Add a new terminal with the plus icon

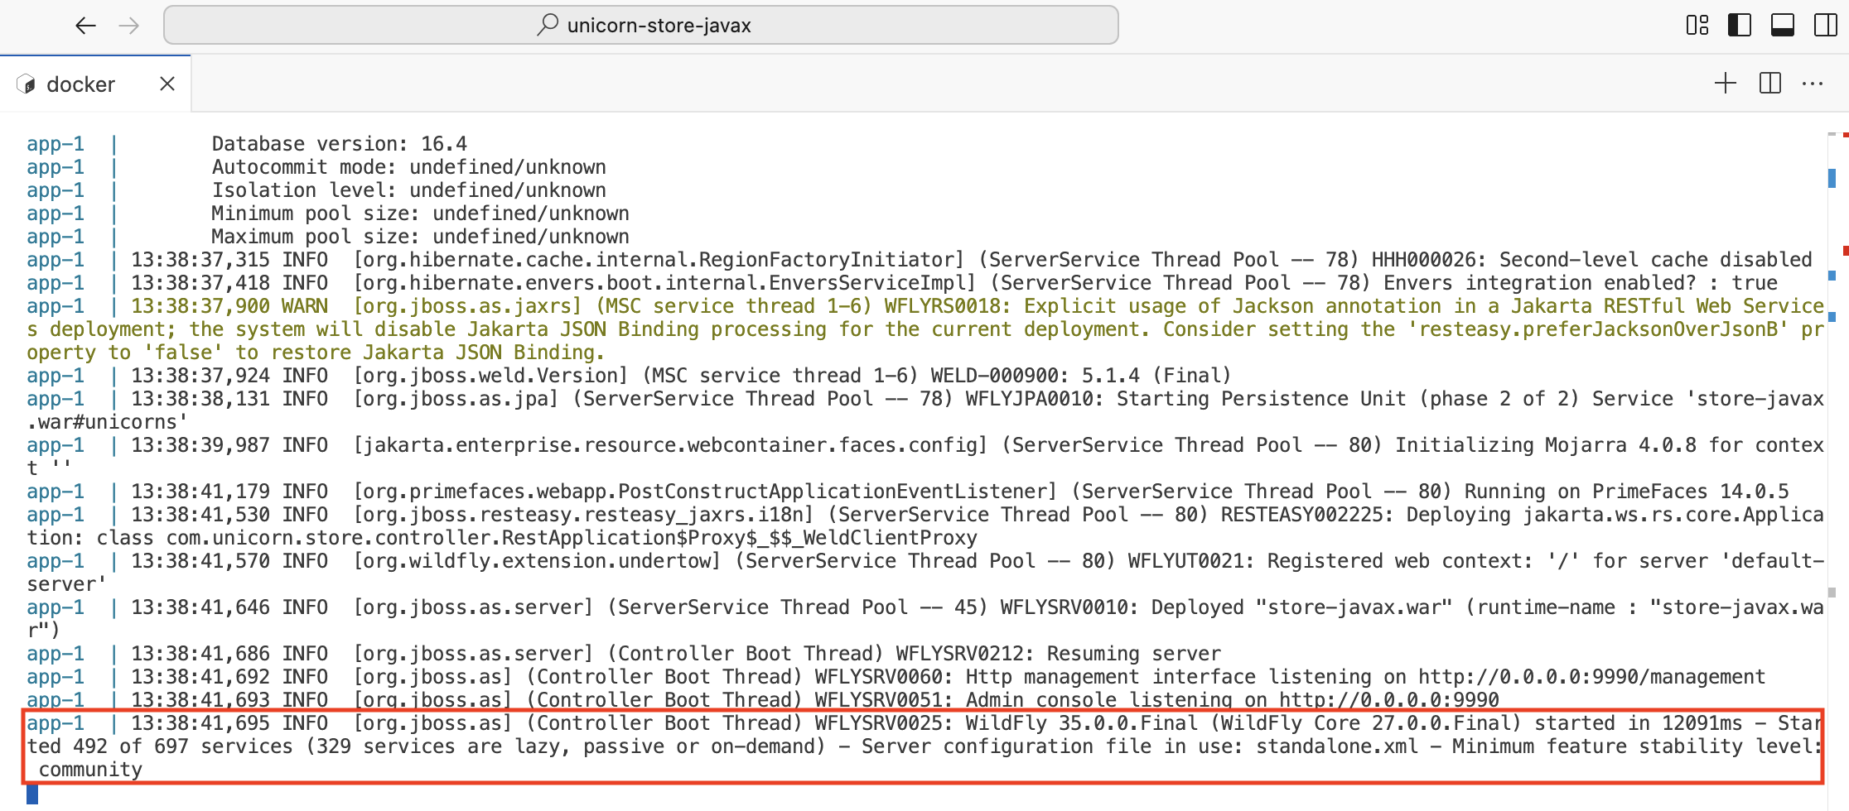1725,84
